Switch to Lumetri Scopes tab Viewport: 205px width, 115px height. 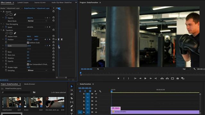coord(23,3)
